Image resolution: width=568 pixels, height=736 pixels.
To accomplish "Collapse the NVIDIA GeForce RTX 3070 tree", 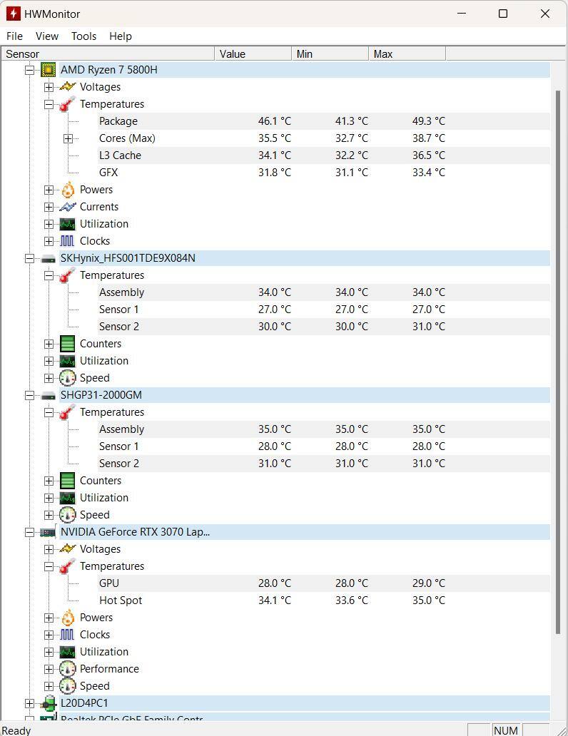I will click(29, 532).
